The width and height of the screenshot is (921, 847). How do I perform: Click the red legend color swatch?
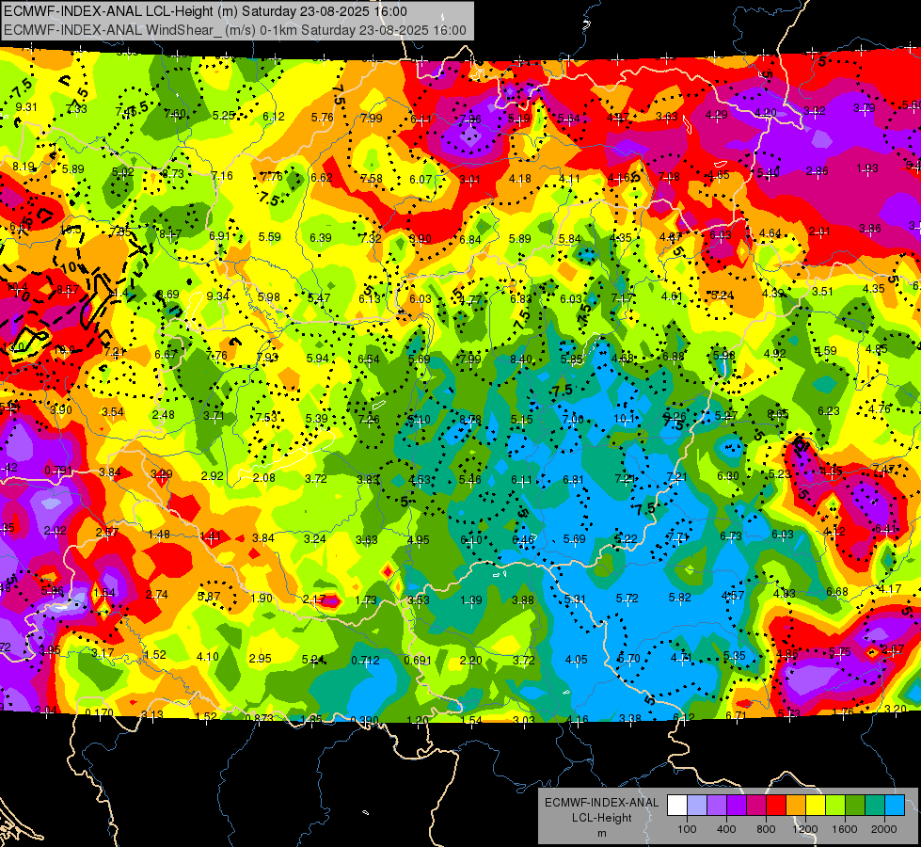pyautogui.click(x=775, y=806)
